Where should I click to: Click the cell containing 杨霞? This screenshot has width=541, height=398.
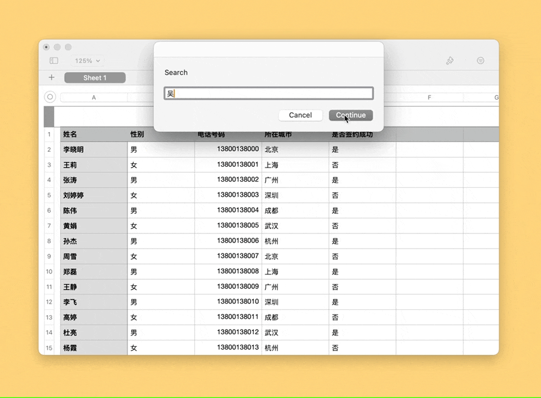[x=94, y=348]
